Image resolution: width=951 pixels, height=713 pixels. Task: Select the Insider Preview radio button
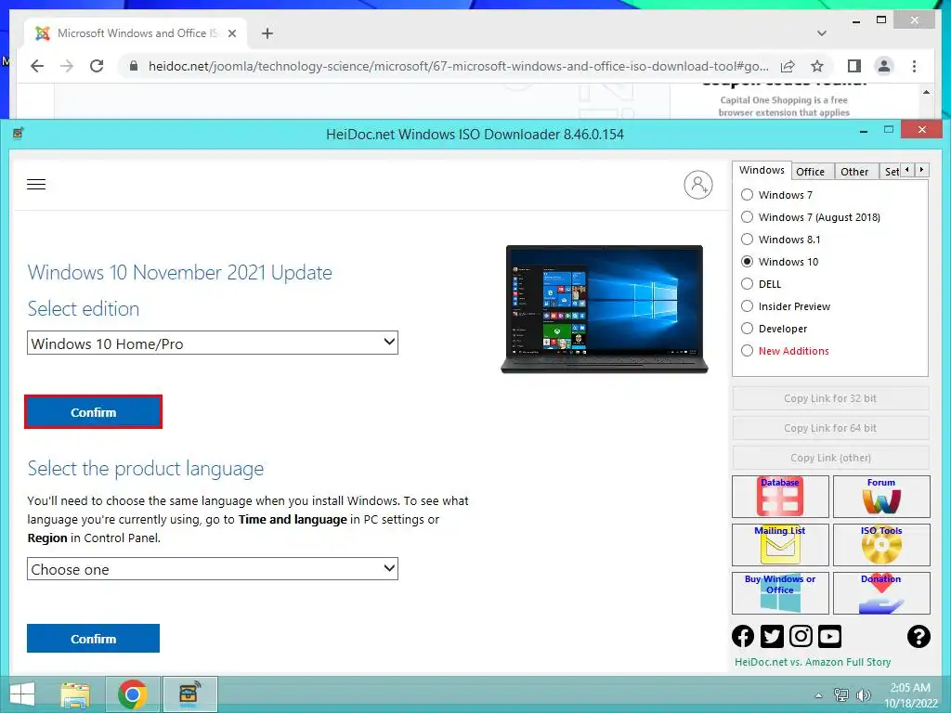point(748,306)
